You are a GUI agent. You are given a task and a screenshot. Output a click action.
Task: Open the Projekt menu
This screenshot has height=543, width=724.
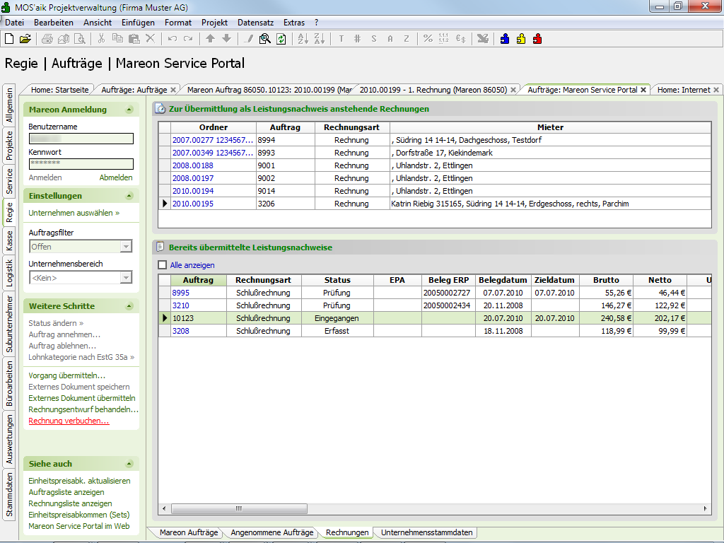point(214,22)
